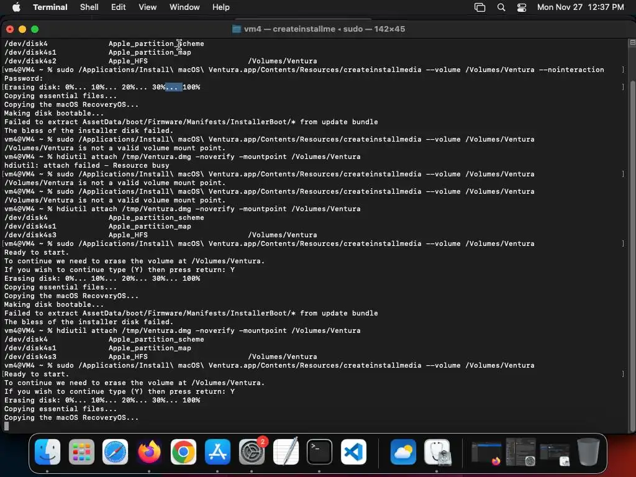This screenshot has width=636, height=477.
Task: Open the Shell menu
Action: click(x=89, y=7)
